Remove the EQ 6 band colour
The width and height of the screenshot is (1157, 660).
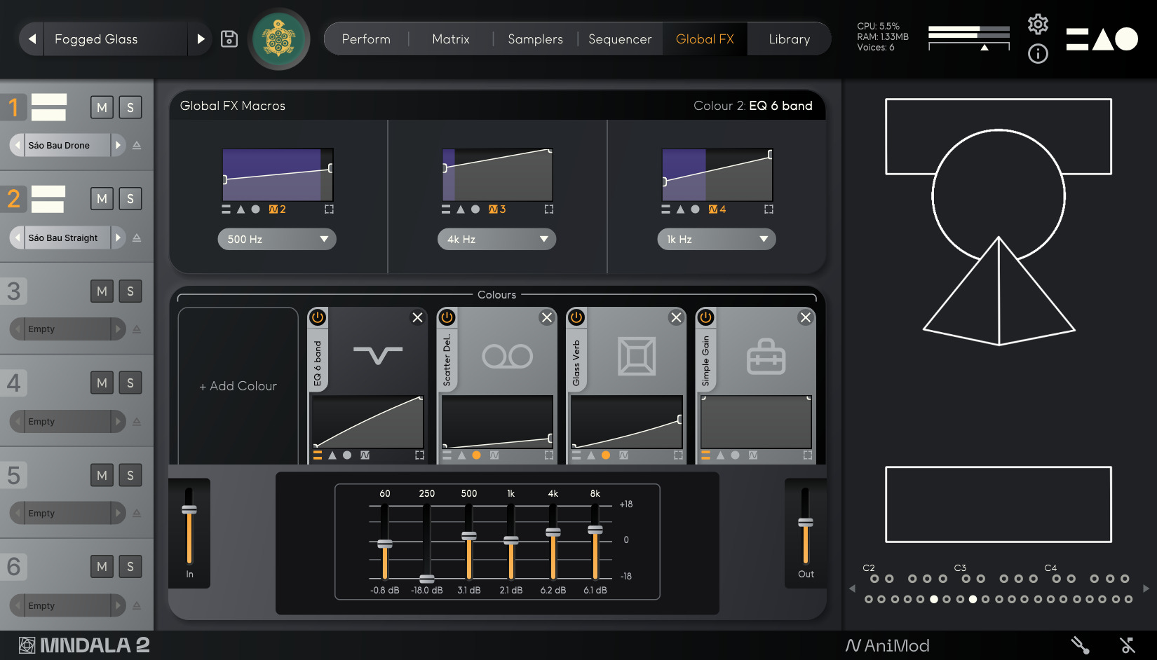point(417,317)
